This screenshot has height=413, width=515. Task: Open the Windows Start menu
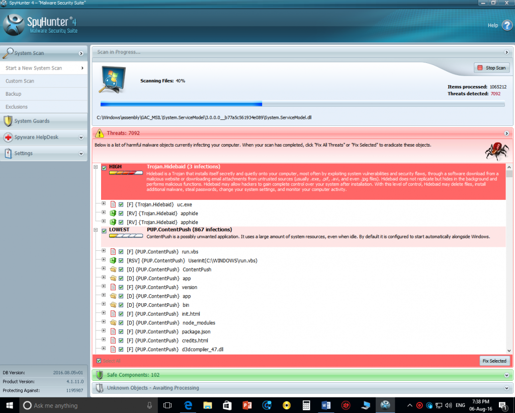pos(10,405)
